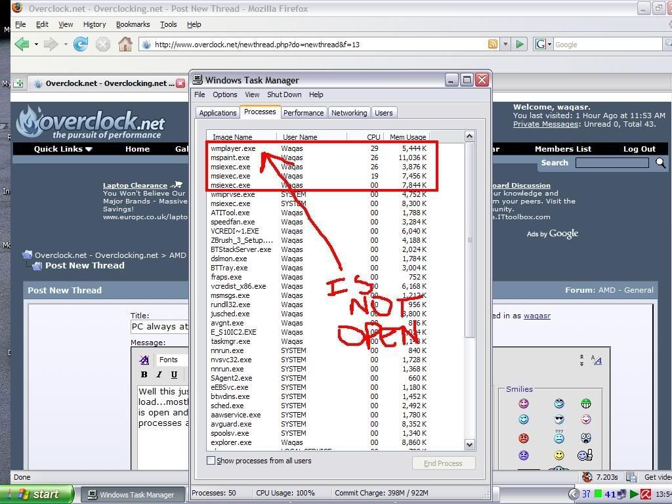Open Firefox Bookmarks menu
Screen dimensions: 672x504
(x=133, y=24)
